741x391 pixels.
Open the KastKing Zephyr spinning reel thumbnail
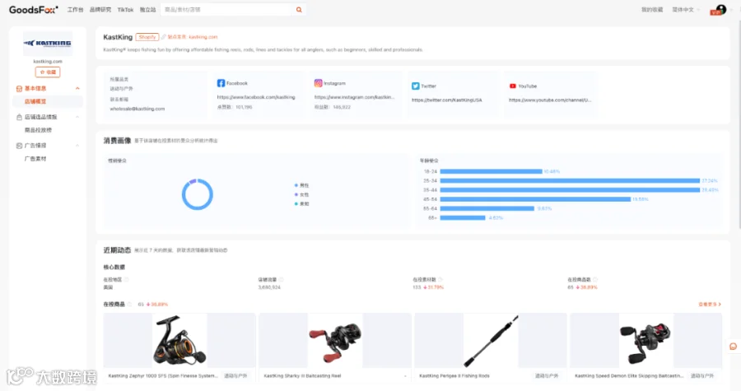pos(179,340)
